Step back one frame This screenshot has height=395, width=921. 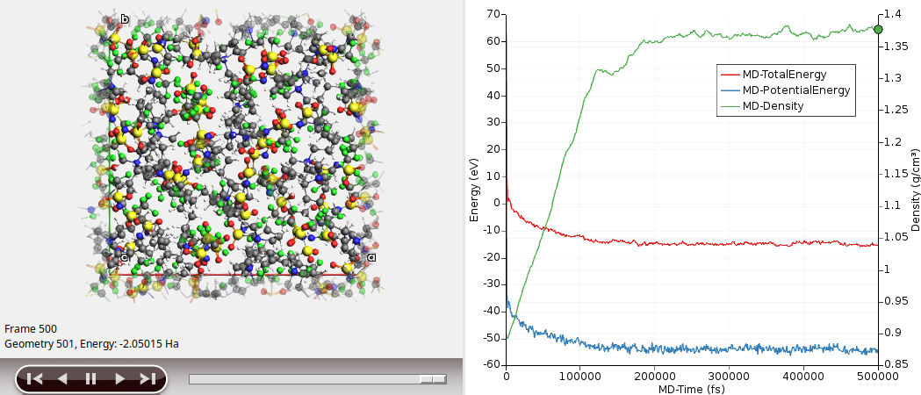62,379
